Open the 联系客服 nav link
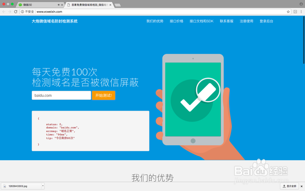 (x=227, y=21)
